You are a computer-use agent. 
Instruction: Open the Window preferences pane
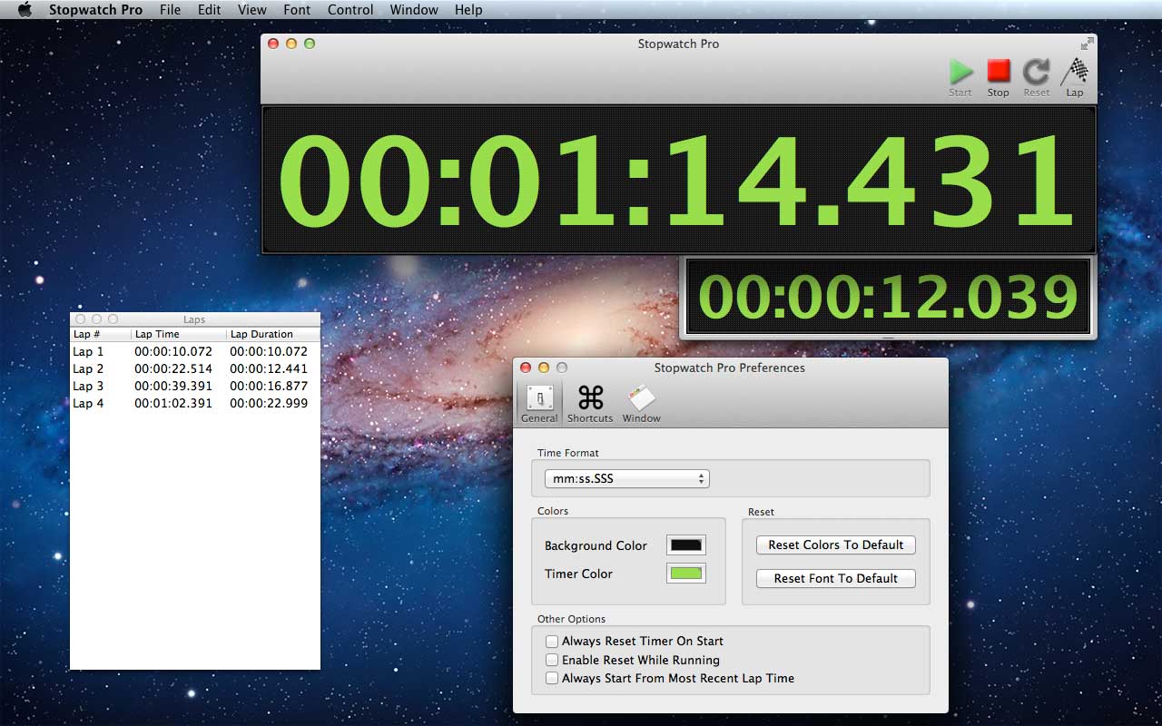pos(641,401)
